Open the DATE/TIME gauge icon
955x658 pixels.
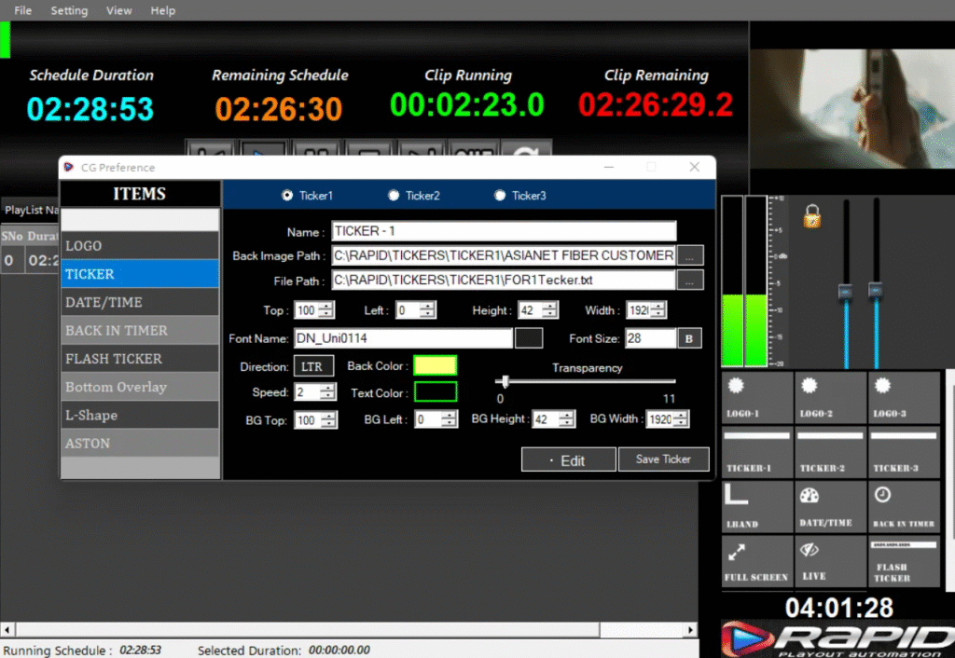(829, 506)
